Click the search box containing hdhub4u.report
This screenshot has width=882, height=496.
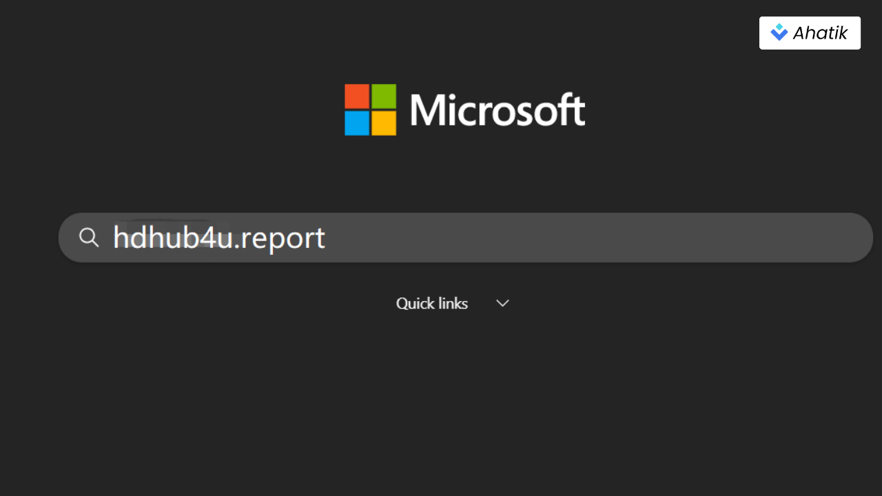(x=466, y=238)
